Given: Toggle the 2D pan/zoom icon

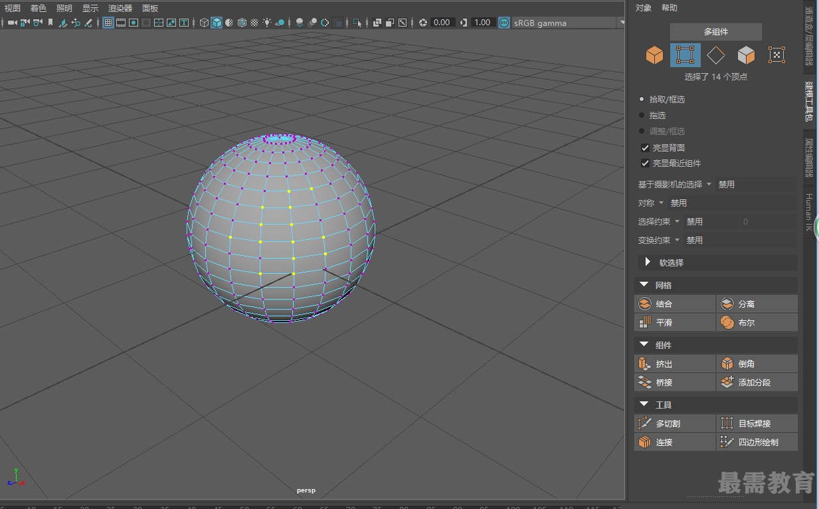Looking at the screenshot, I should pos(76,23).
